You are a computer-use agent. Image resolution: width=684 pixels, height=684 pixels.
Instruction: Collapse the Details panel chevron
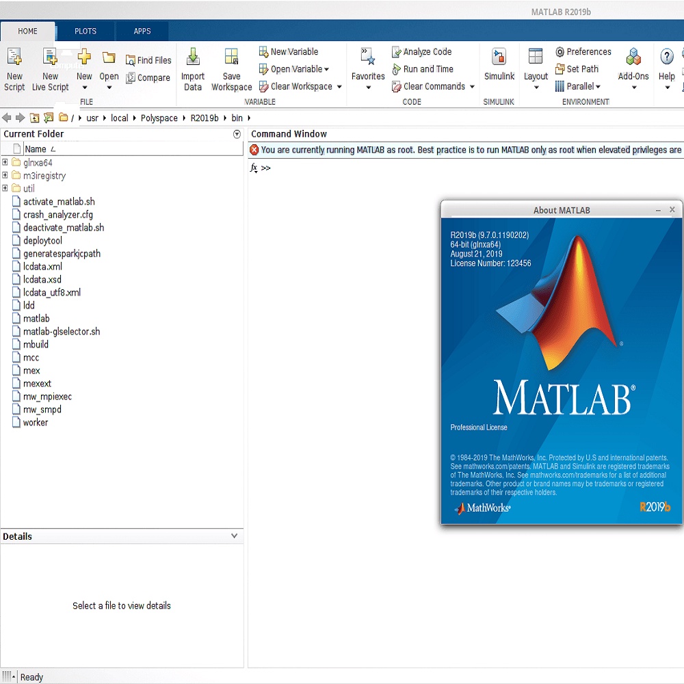point(234,536)
